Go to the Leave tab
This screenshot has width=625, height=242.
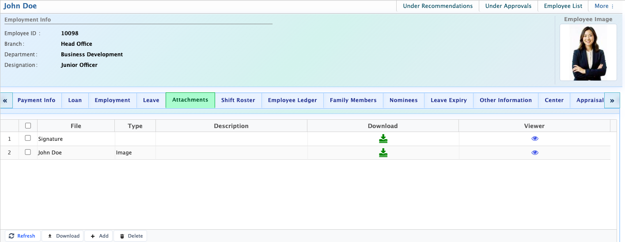[x=151, y=100]
